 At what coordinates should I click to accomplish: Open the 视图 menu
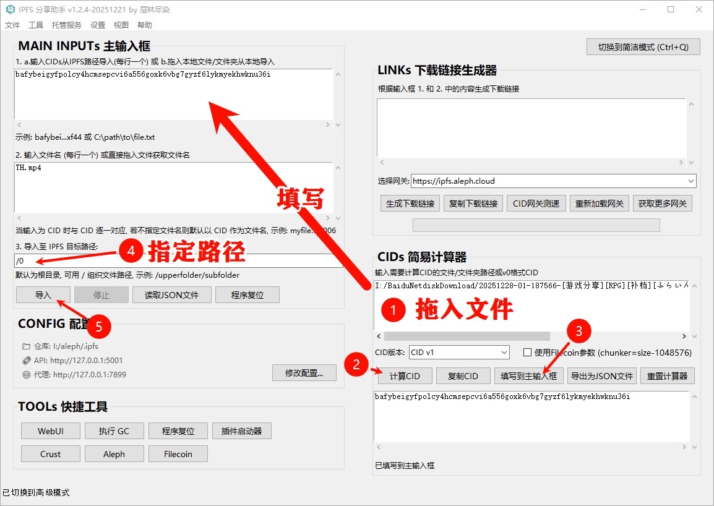[x=121, y=25]
